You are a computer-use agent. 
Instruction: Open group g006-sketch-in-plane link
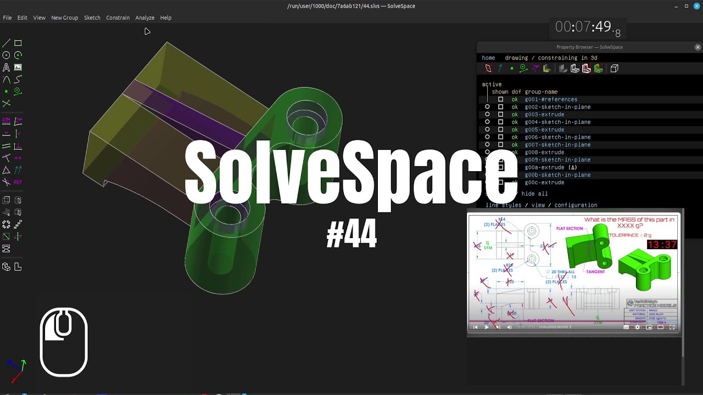(x=557, y=137)
